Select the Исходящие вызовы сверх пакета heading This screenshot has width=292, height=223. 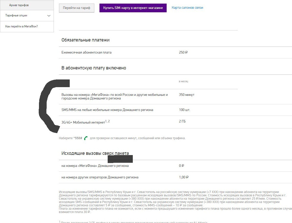95,153
